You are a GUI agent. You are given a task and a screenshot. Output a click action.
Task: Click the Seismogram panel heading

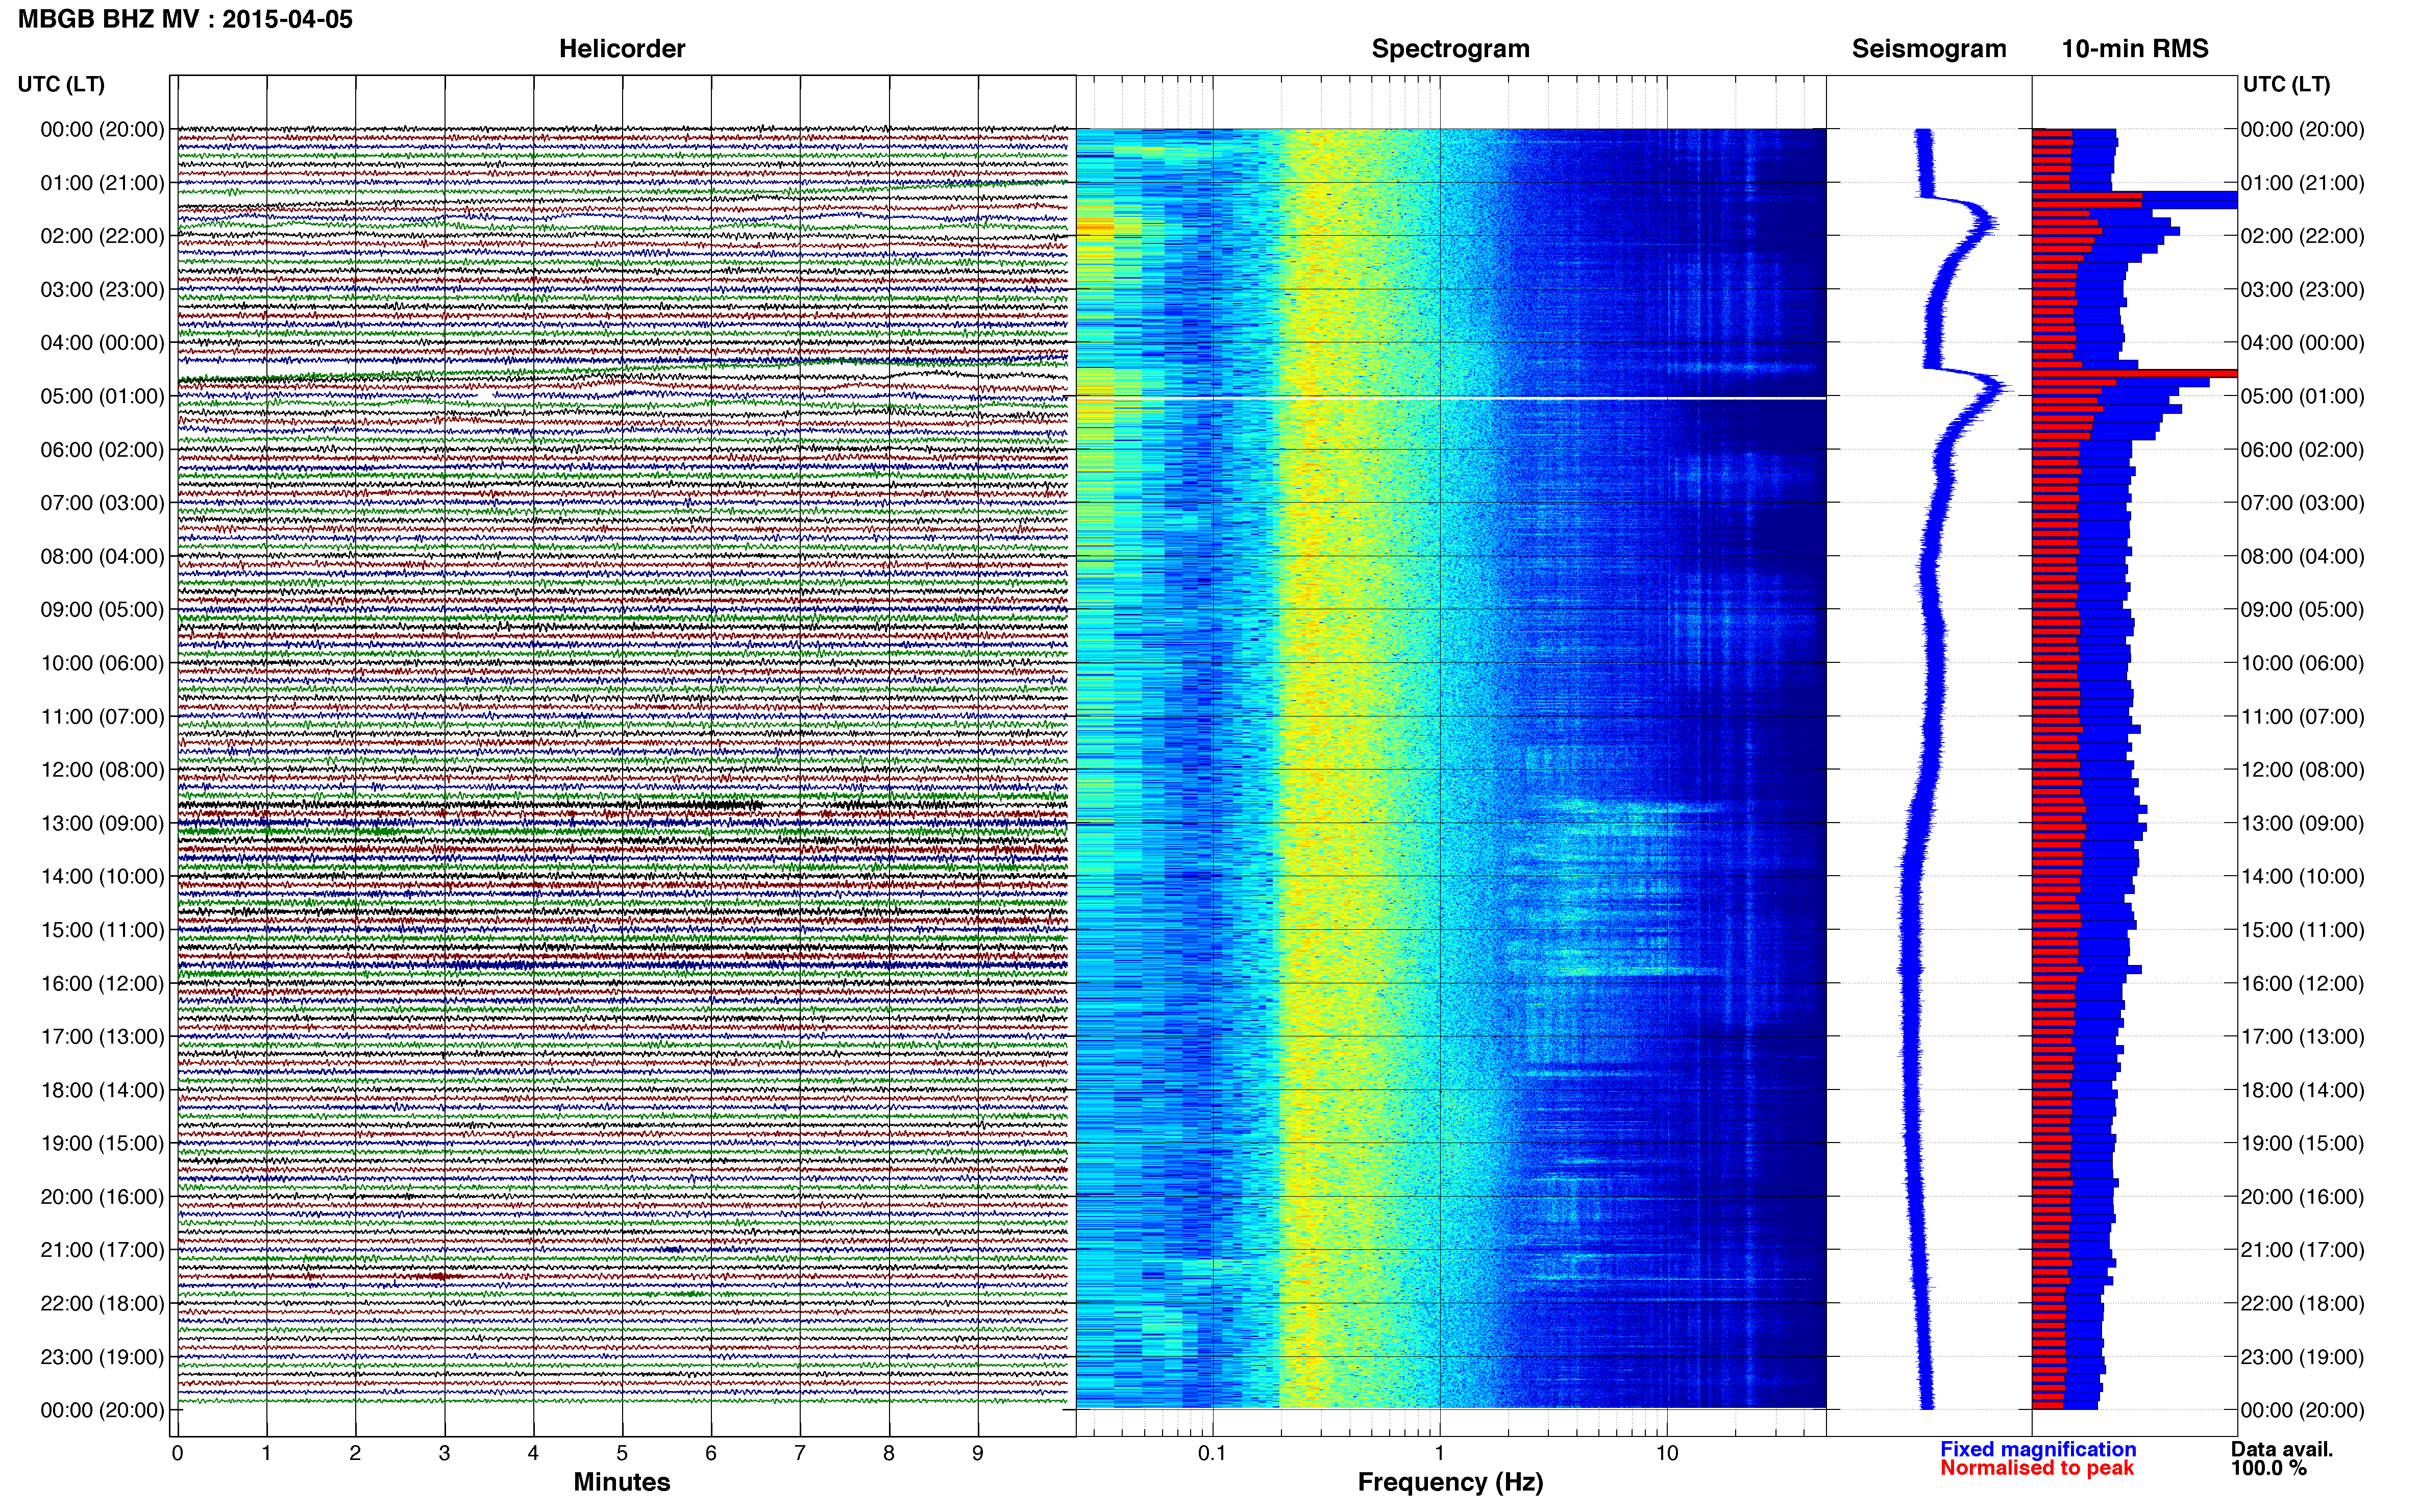1929,49
